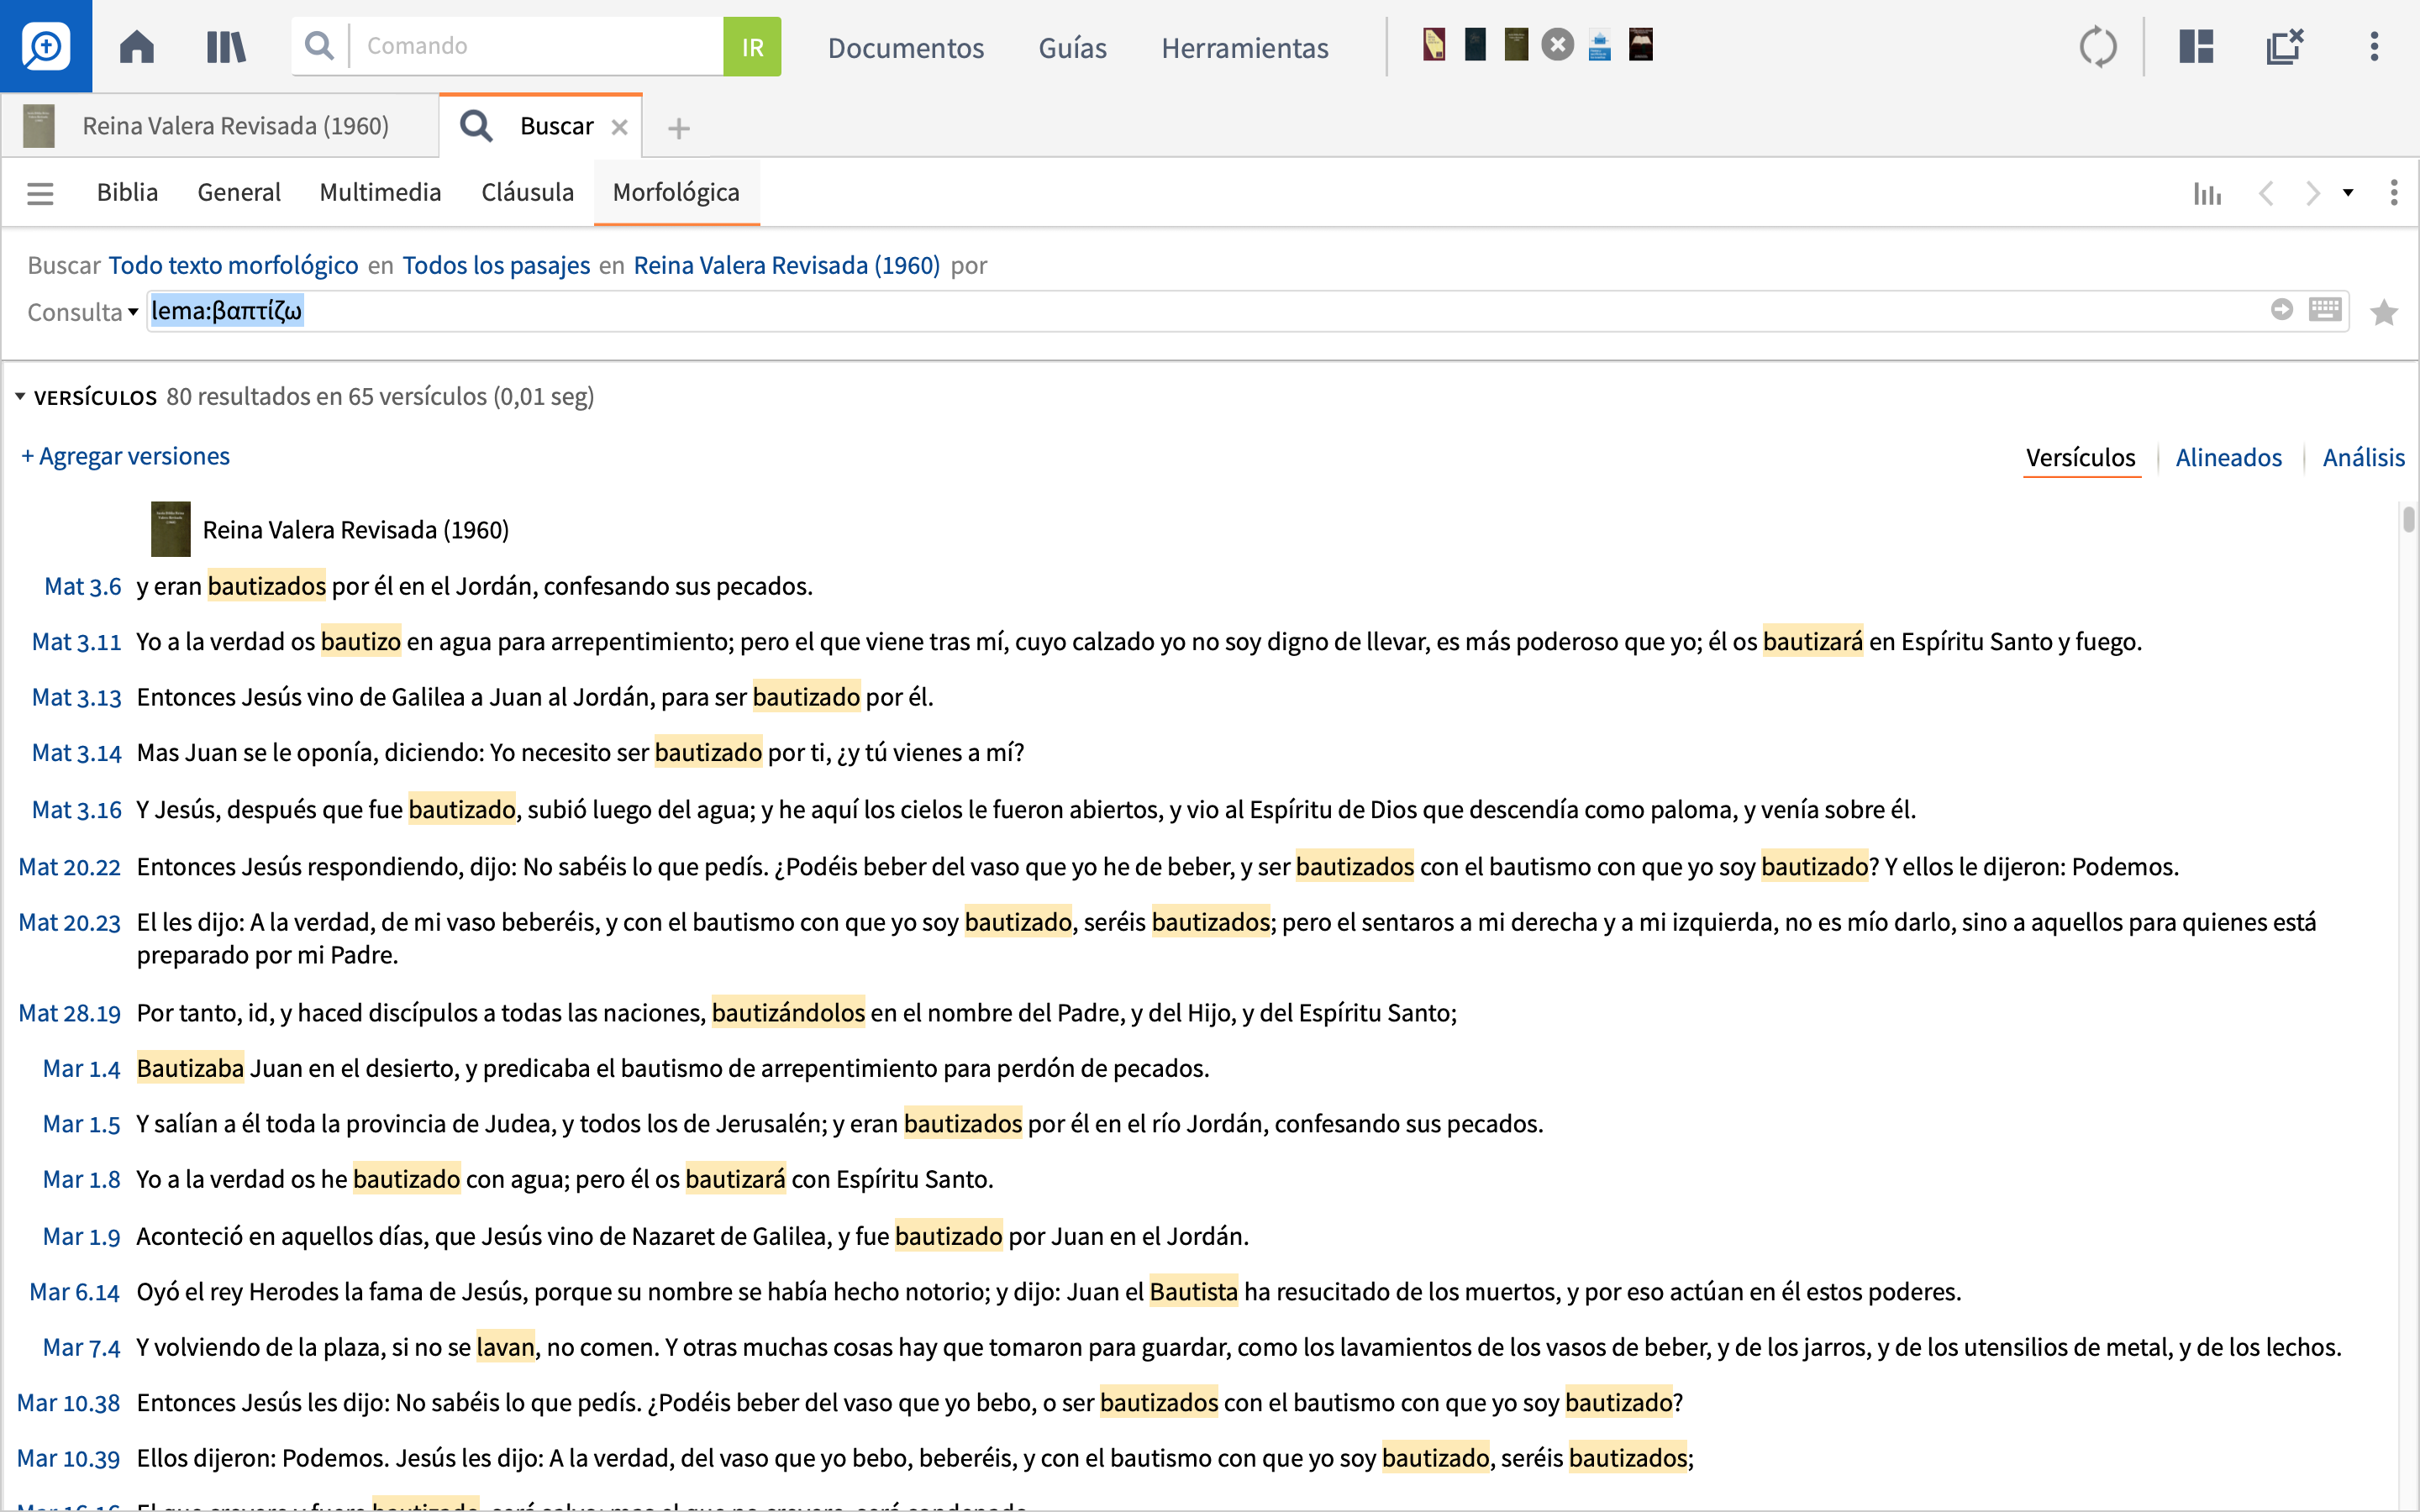Switch to General search type
The image size is (2420, 1512).
[239, 192]
